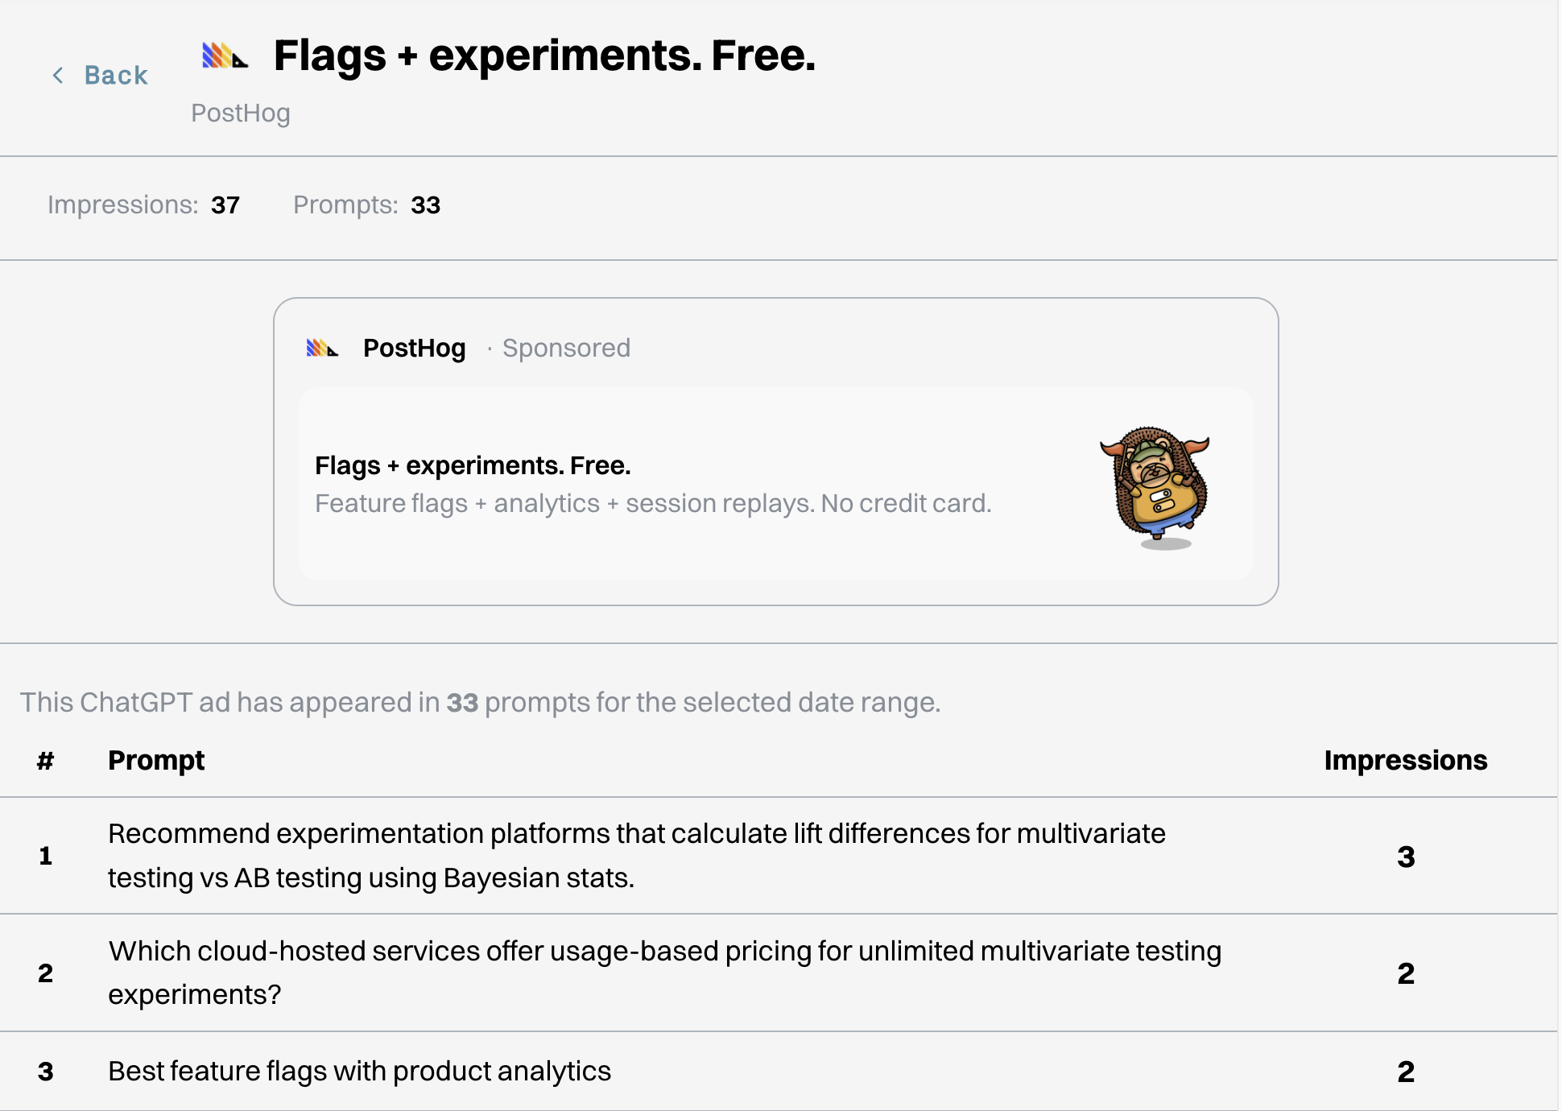Image resolution: width=1562 pixels, height=1111 pixels.
Task: Click the Prompt column header
Action: 156,761
